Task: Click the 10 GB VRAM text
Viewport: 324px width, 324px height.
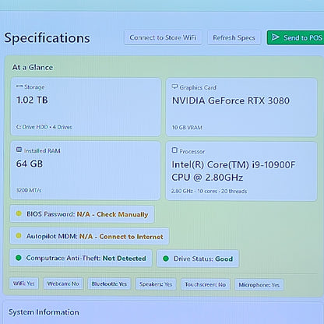Action: 187,128
